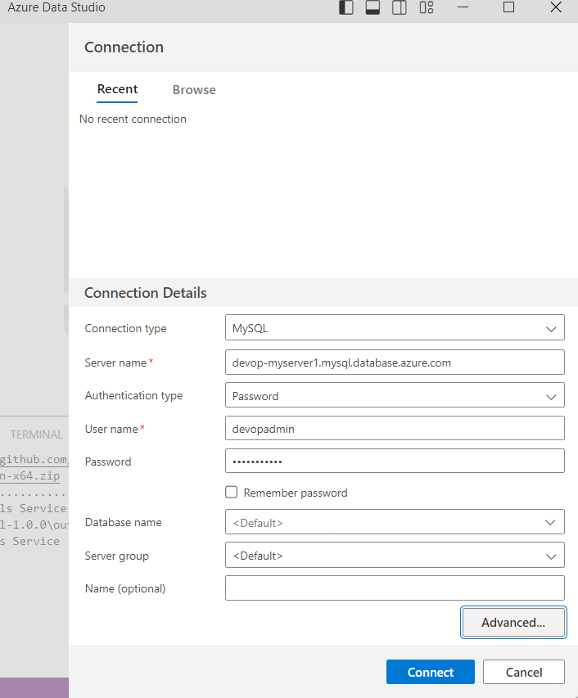Viewport: 578px width, 698px height.
Task: Click the 'Server name' label
Action: tap(115, 363)
